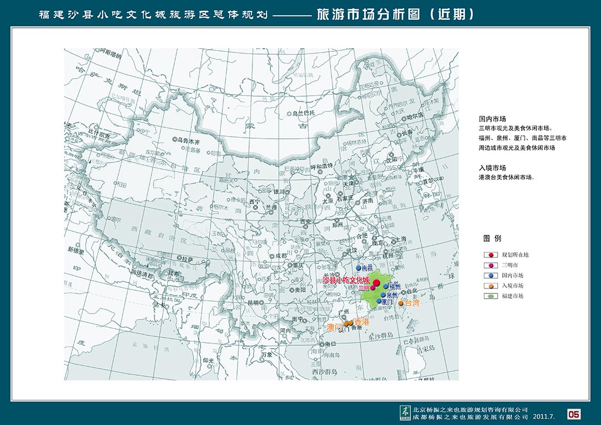The image size is (601, 425).
Task: Select the magenta 三明市 legend symbol
Action: point(491,265)
